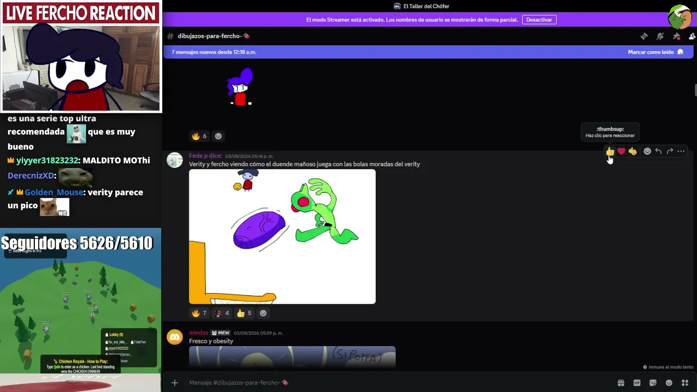This screenshot has width=697, height=392.
Task: Show the member list icon
Action: tap(692, 36)
